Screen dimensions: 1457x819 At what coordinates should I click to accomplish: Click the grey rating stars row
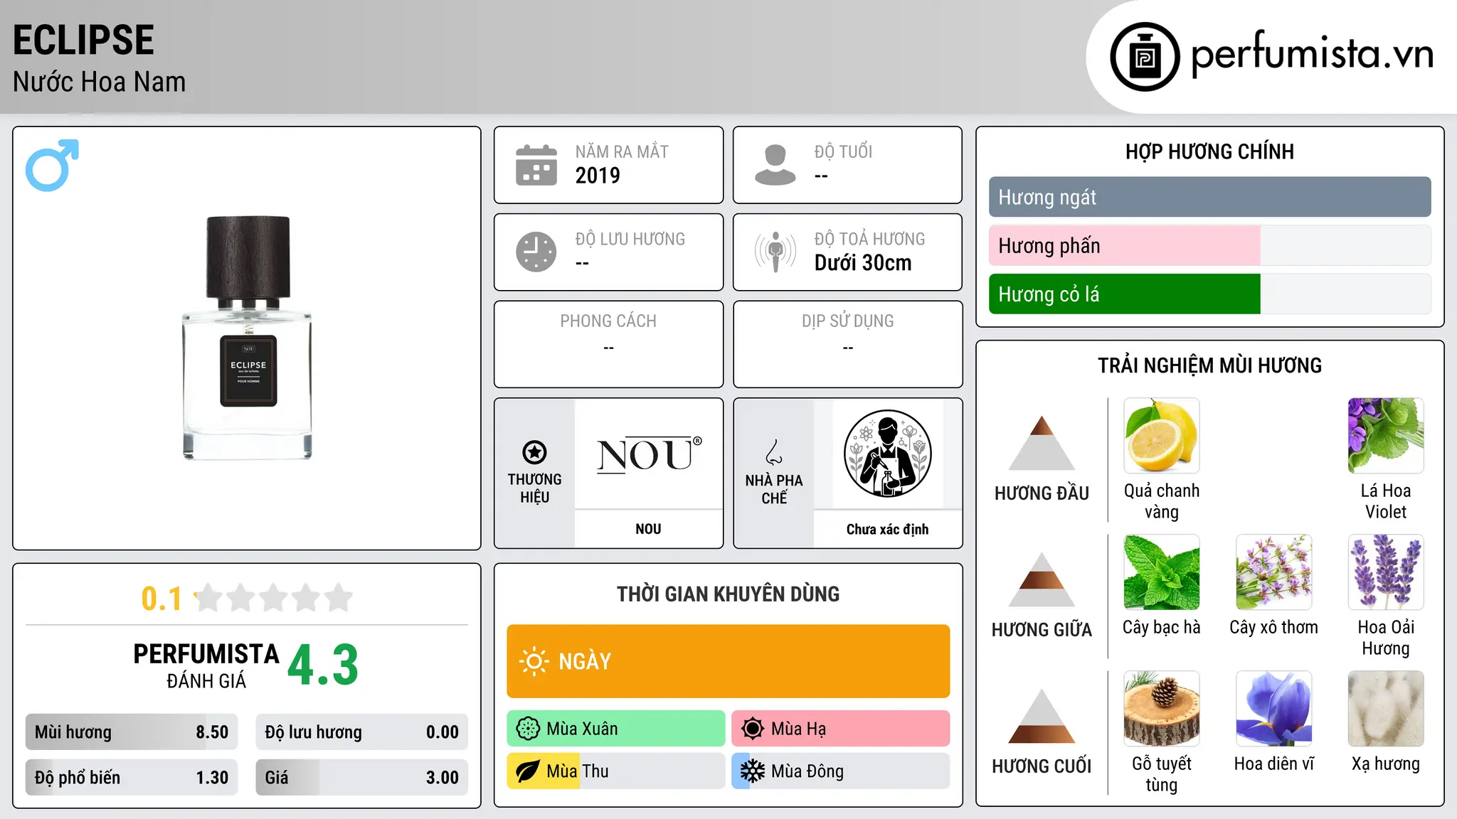coord(274,598)
